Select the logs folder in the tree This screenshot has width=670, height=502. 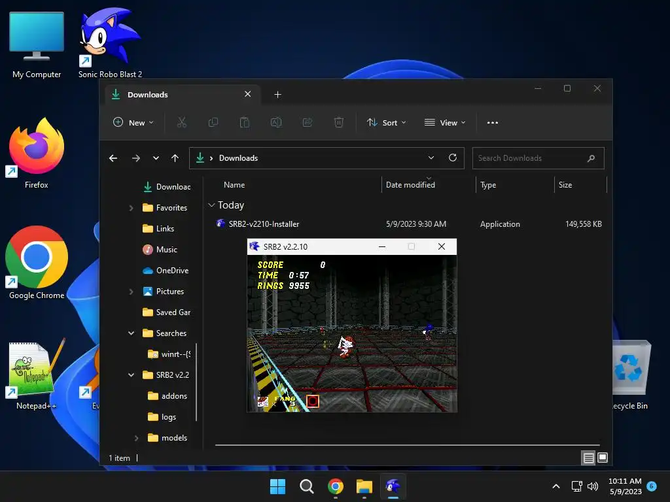(x=162, y=417)
